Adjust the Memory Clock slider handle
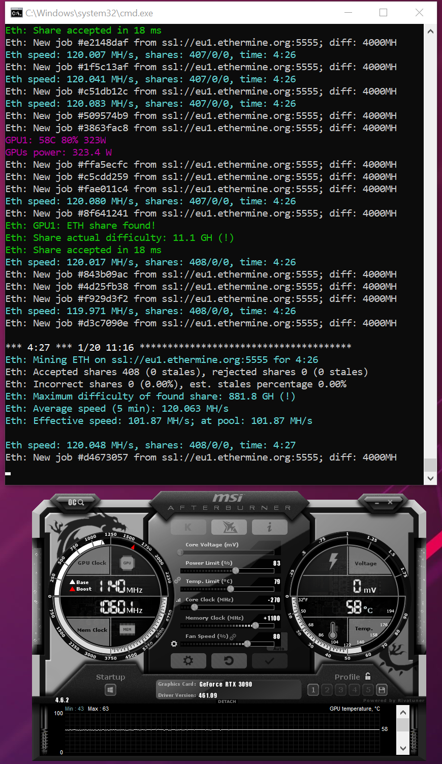The width and height of the screenshot is (442, 764). [x=256, y=625]
